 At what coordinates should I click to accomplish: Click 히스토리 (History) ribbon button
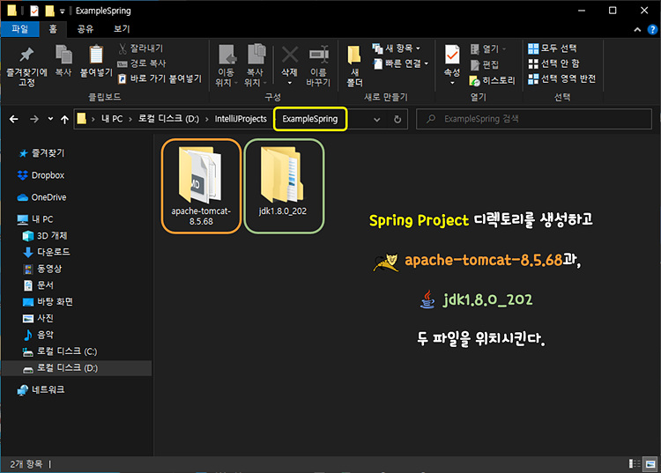click(493, 80)
